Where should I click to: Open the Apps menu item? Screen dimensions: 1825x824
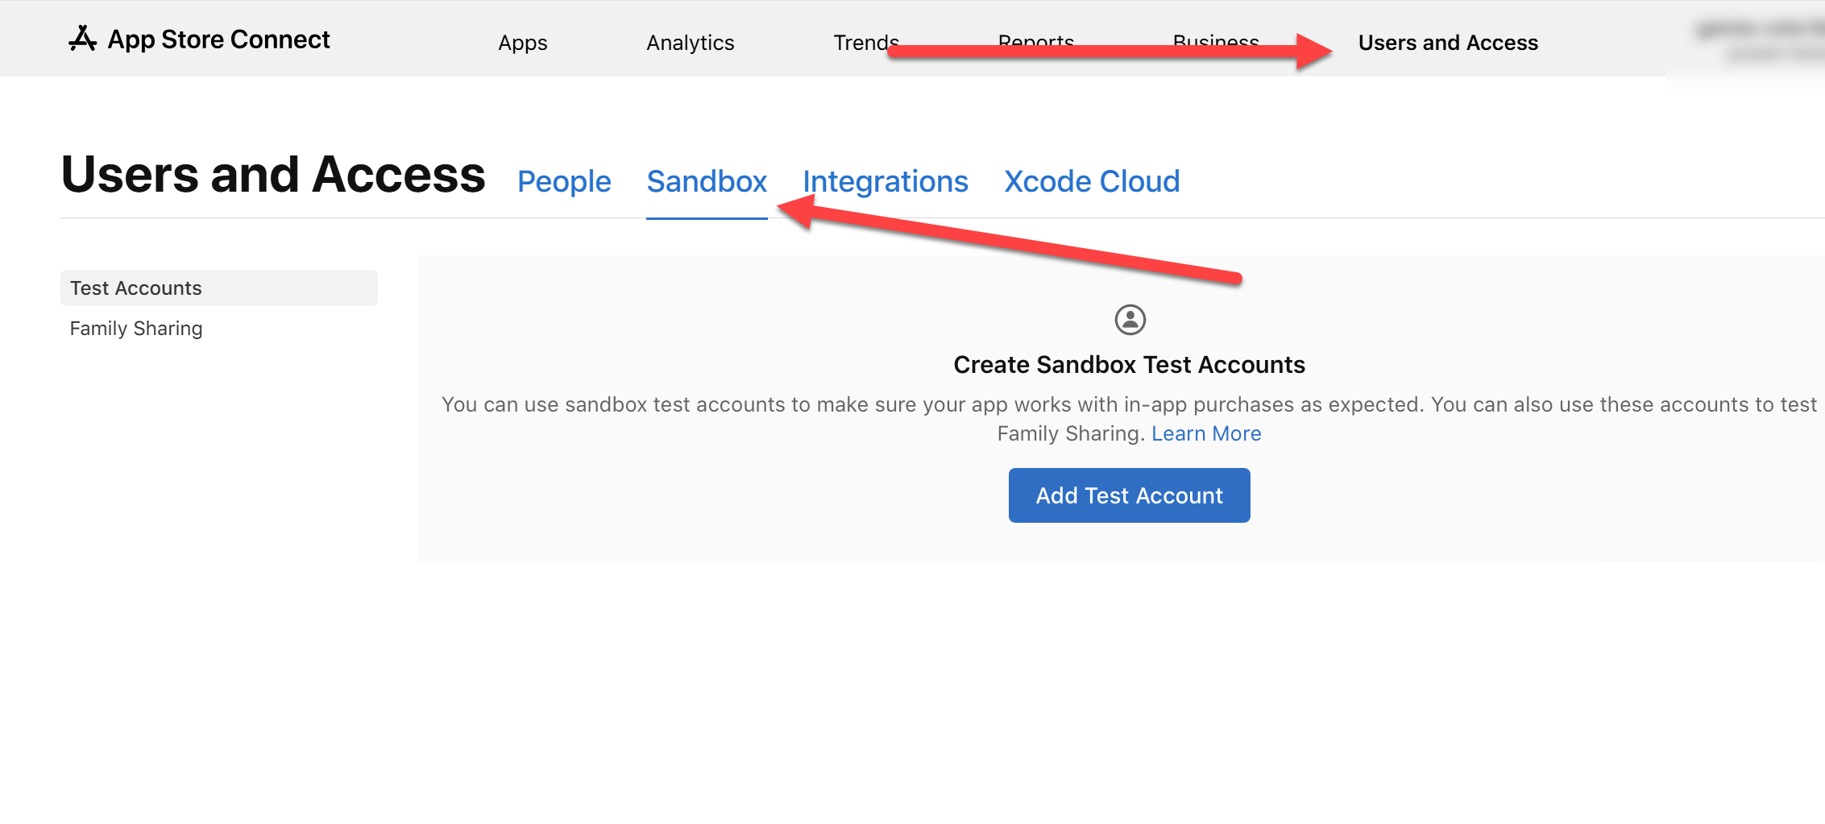[x=522, y=43]
